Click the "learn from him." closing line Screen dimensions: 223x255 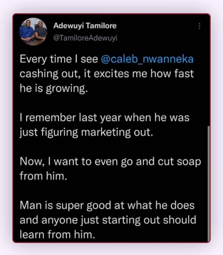pyautogui.click(x=58, y=235)
